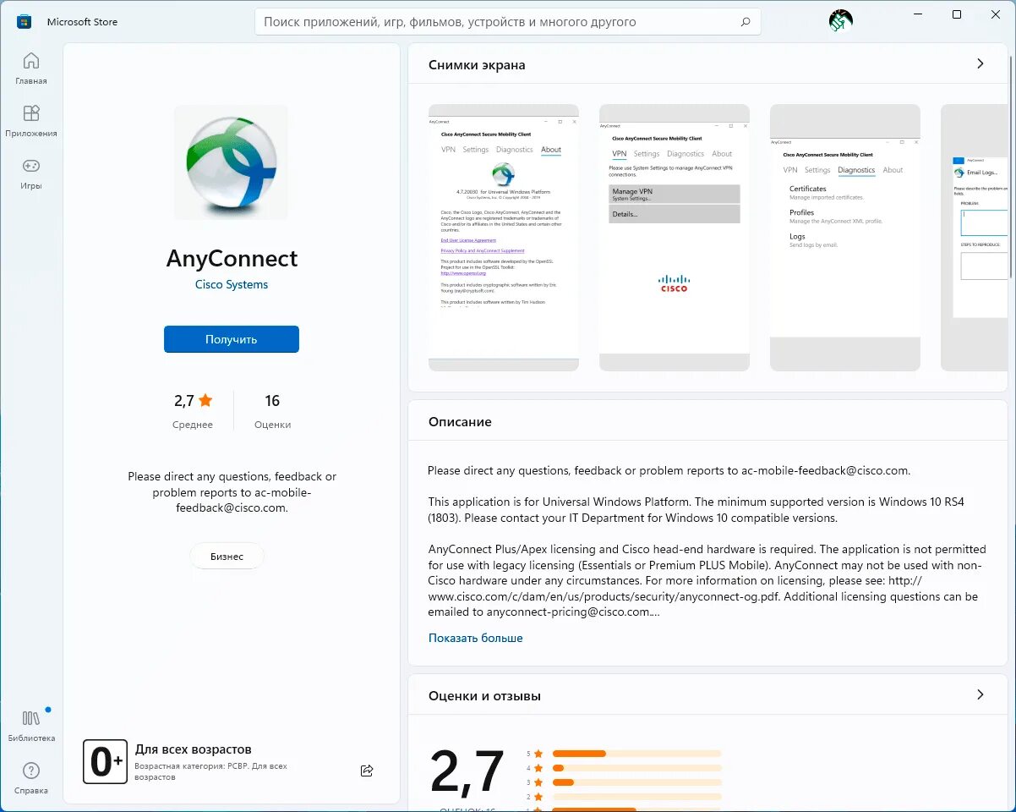
Task: Open the Справка help page
Action: [31, 779]
